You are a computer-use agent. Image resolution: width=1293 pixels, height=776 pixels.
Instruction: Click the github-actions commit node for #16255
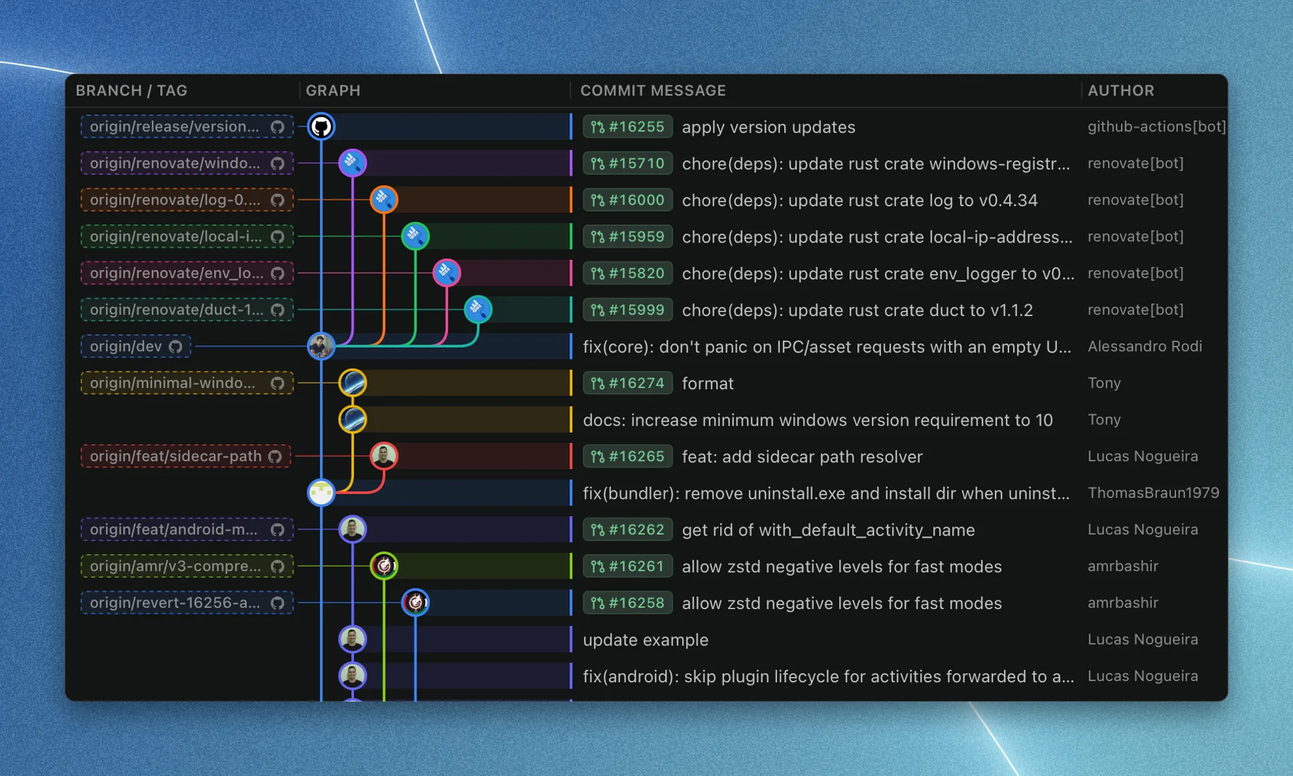[321, 127]
